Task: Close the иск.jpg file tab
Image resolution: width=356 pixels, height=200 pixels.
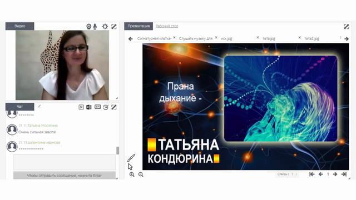Action: 258,38
